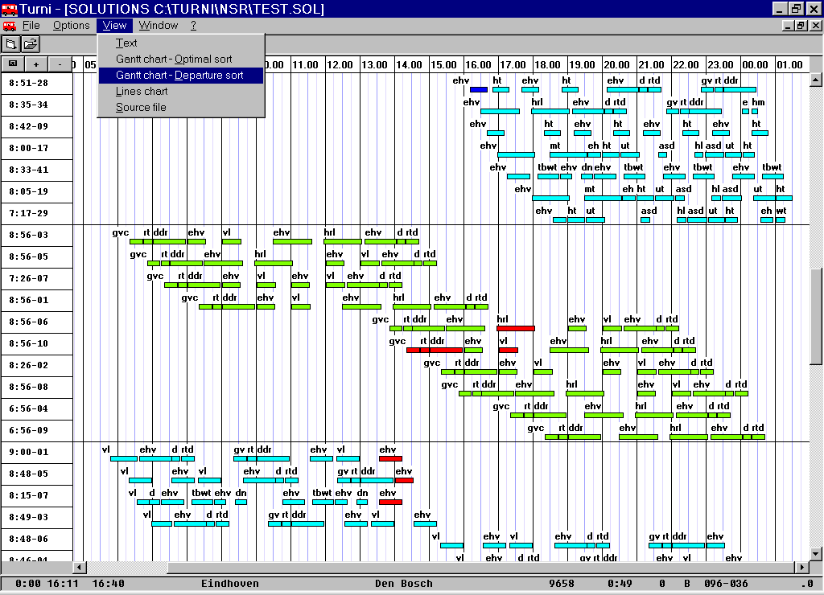Click the plus zoom-in button
The height and width of the screenshot is (595, 824).
(36, 64)
